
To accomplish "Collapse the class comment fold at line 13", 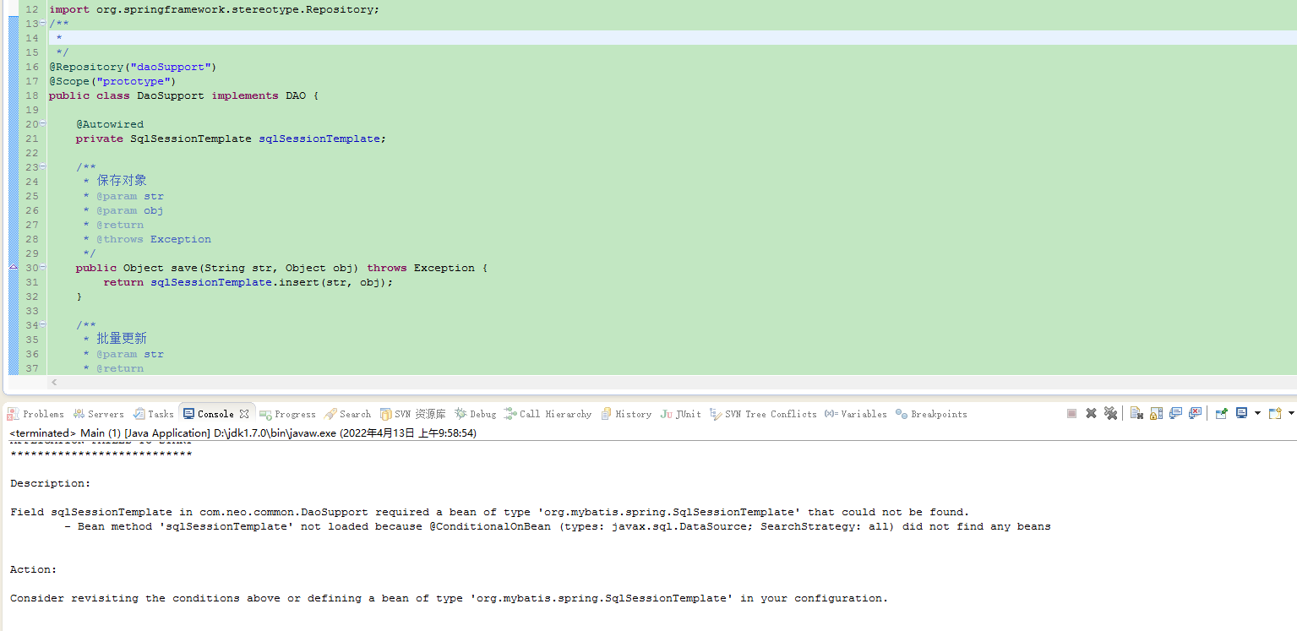I will click(x=43, y=24).
